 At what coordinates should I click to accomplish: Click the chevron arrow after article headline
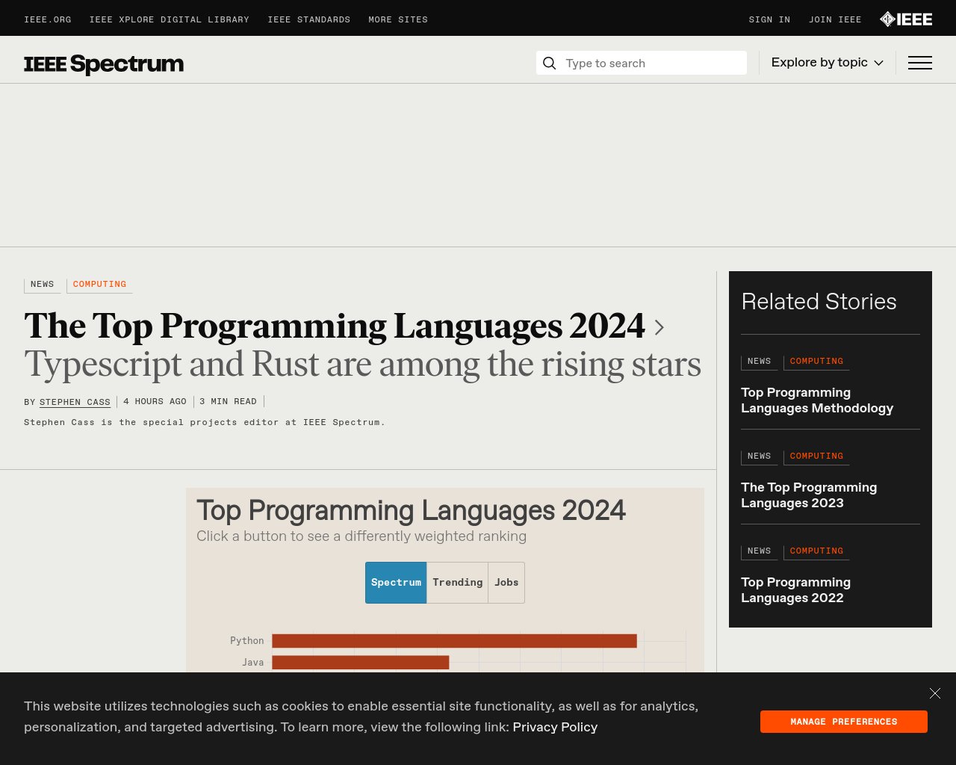[659, 327]
